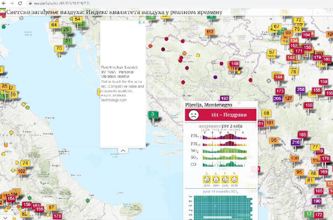333x220 pixels.
Task: Click the browser back arrow
Action: pos(4,3)
